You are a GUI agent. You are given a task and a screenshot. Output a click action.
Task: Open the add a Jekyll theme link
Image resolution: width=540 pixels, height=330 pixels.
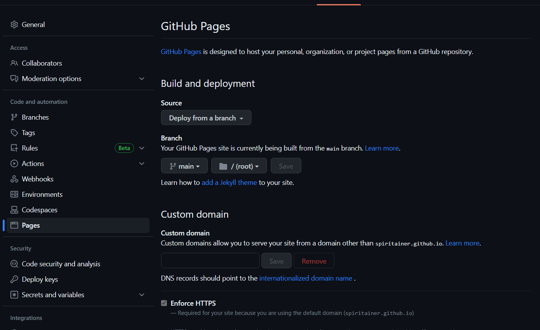point(229,183)
